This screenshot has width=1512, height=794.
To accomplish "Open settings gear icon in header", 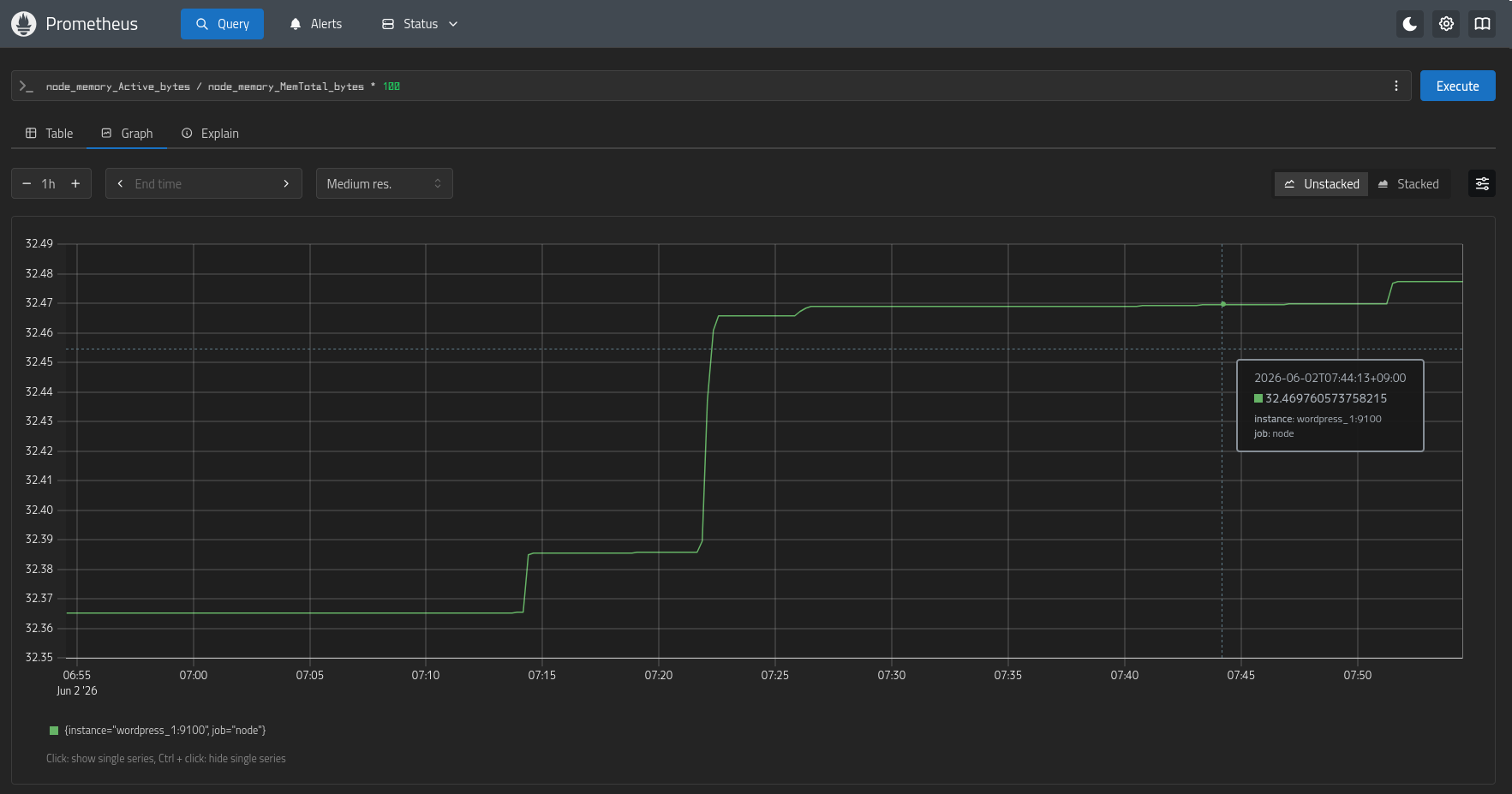I will pyautogui.click(x=1446, y=24).
